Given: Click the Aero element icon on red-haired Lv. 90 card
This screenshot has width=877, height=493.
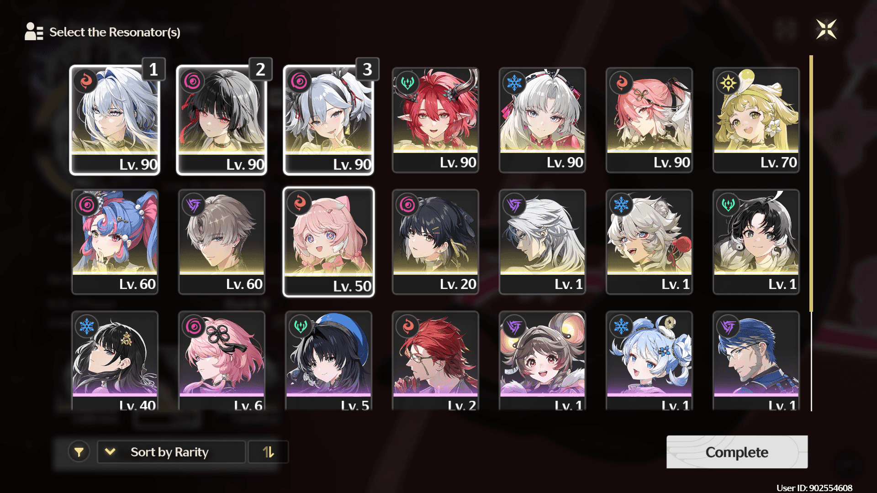Looking at the screenshot, I should pos(407,83).
